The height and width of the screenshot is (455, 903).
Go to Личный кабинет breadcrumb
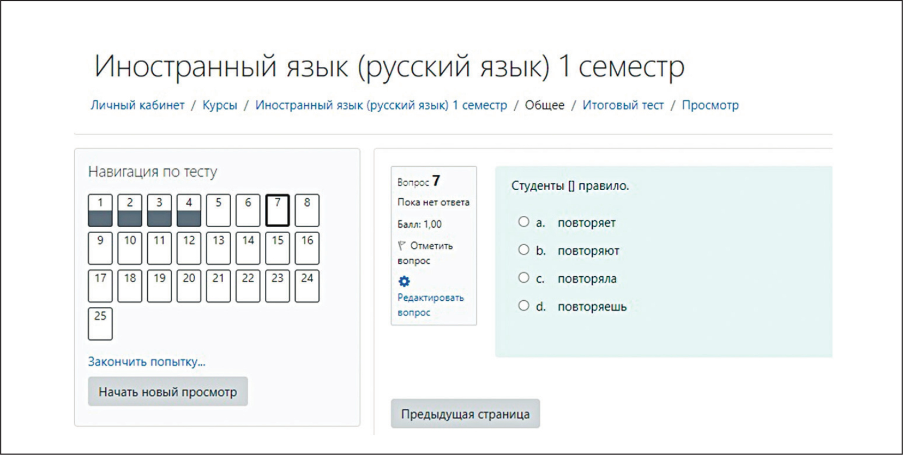[137, 105]
